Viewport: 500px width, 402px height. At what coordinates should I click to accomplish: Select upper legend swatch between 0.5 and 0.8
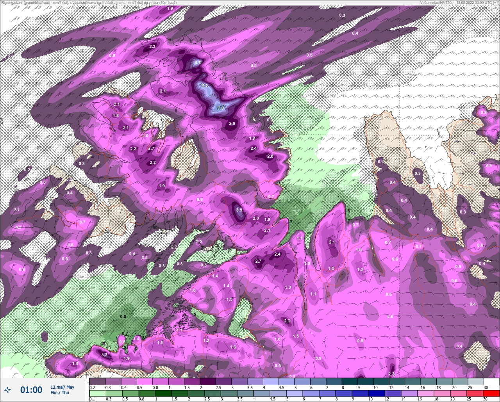click(145, 381)
